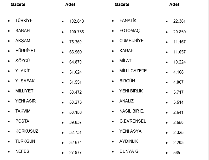The image size is (209, 160).
Task: Click the KORKUSUZ entry
Action: (27, 131)
